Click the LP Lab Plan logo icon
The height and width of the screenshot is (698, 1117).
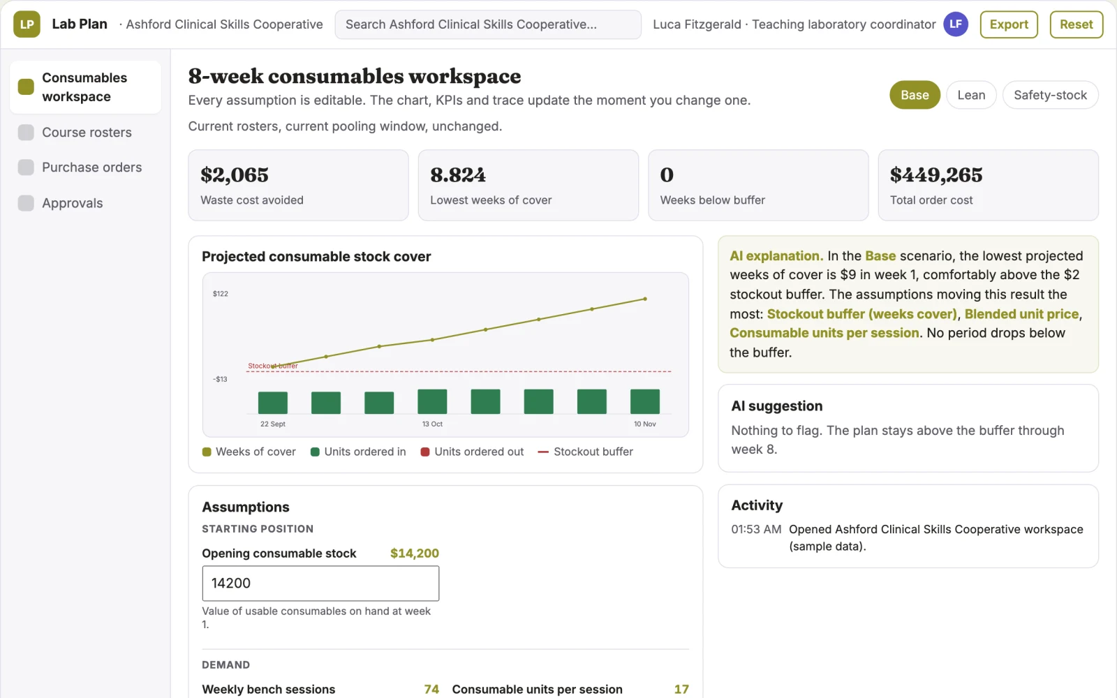(x=27, y=24)
